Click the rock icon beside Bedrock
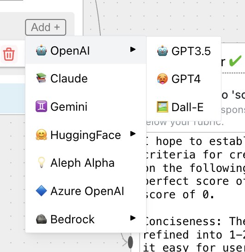This screenshot has width=245, height=252. 41,219
